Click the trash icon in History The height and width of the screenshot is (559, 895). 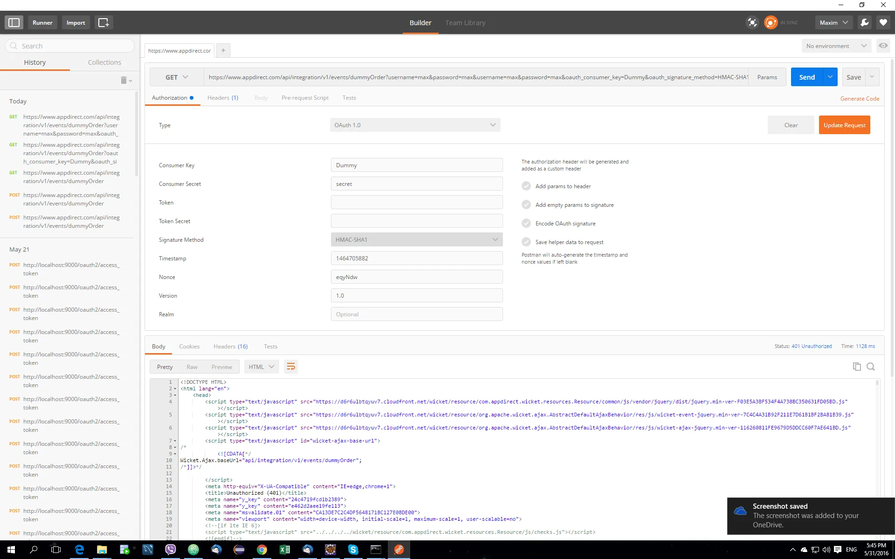click(124, 80)
